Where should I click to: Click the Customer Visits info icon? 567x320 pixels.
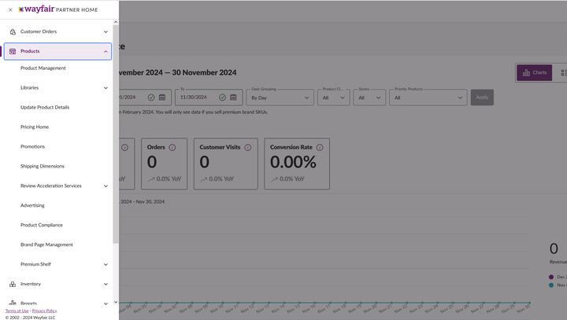[248, 147]
